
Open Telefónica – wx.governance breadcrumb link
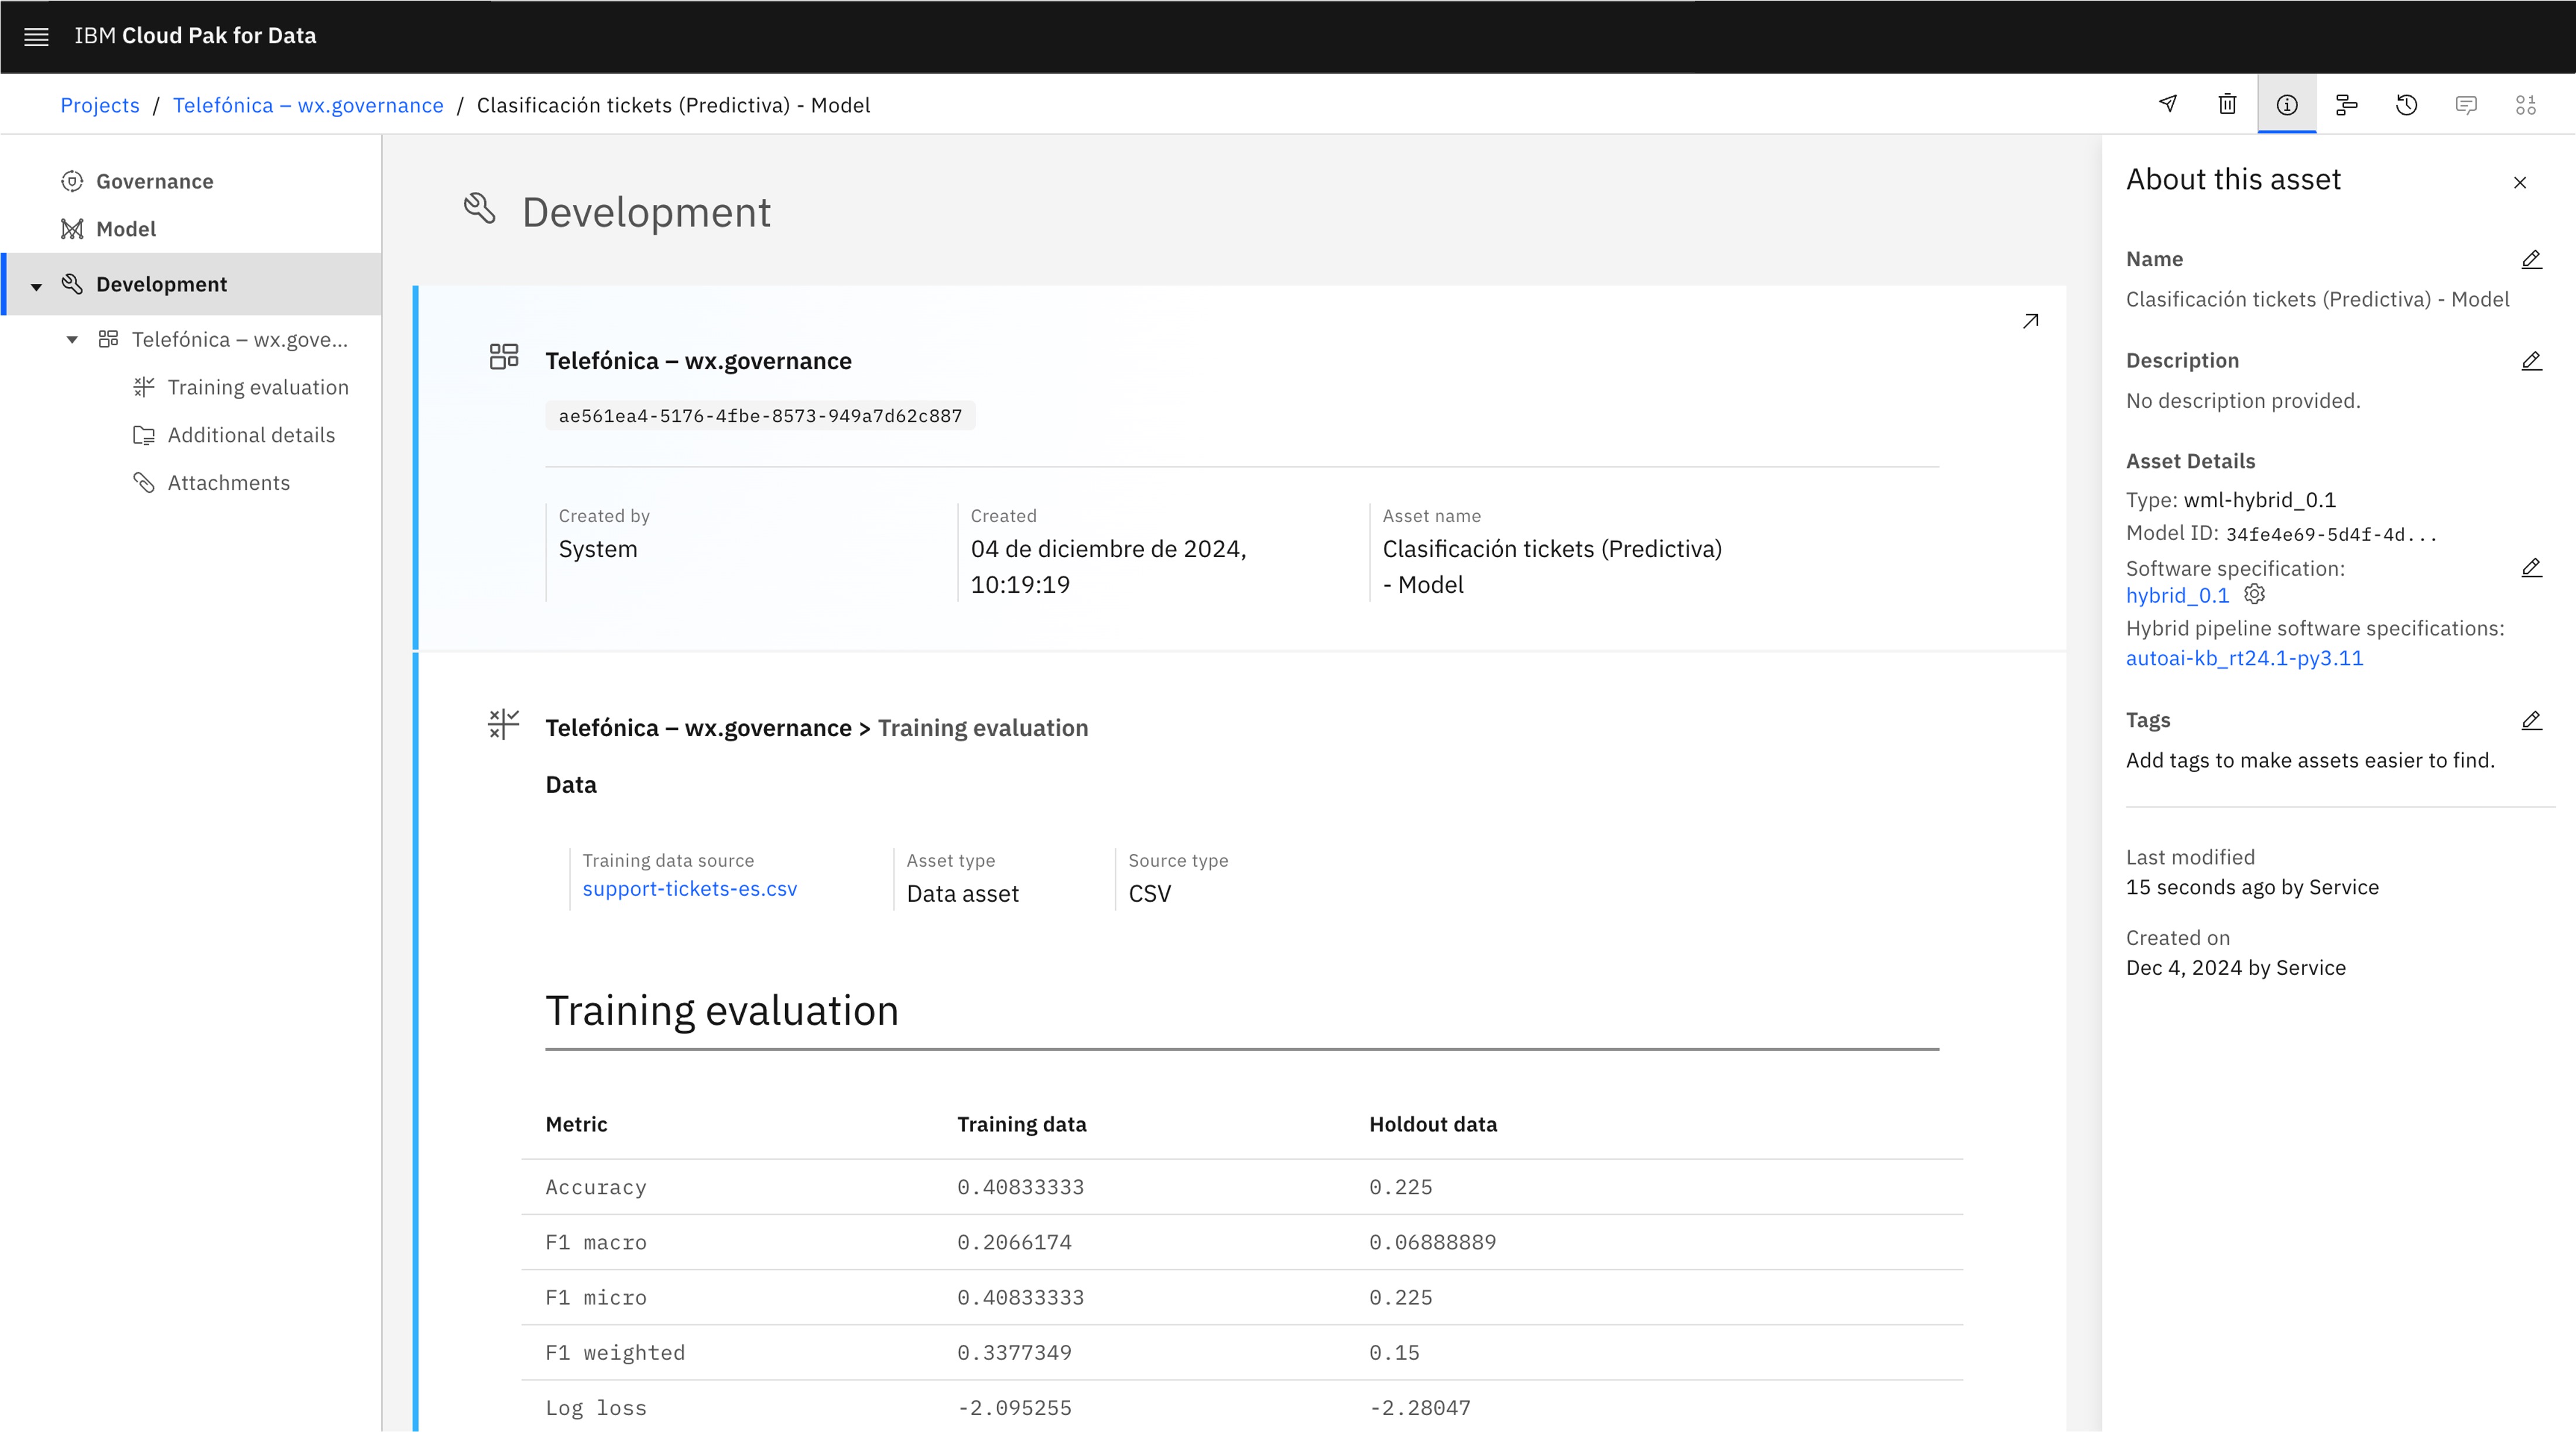308,105
